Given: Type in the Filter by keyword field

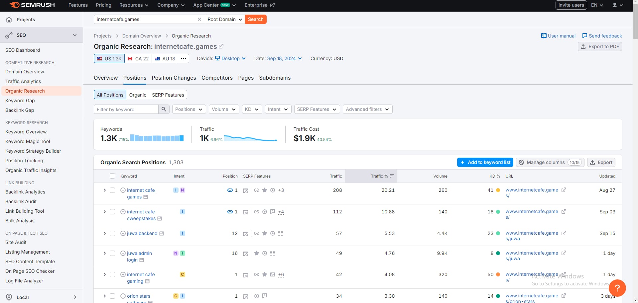Looking at the screenshot, I should [x=126, y=109].
